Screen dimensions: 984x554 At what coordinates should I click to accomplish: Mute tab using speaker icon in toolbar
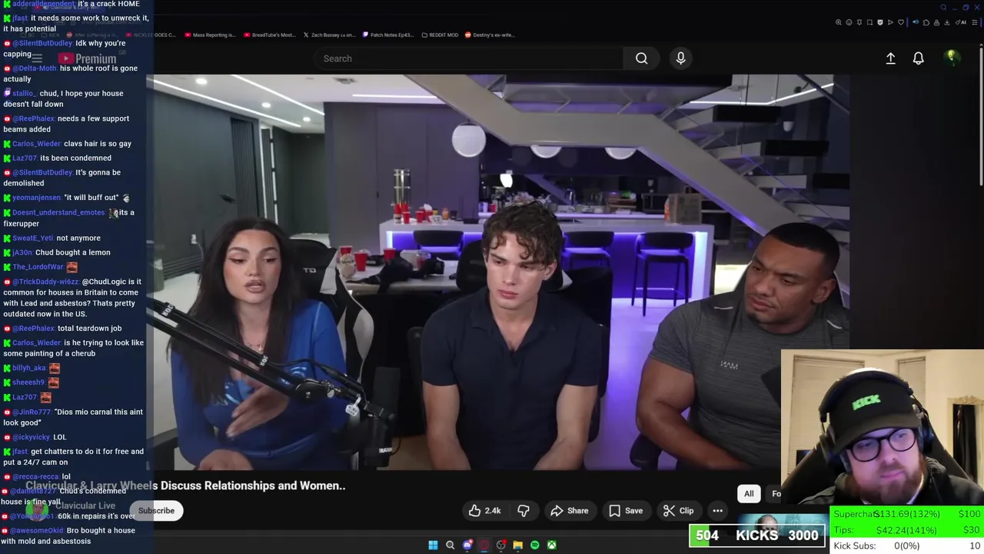click(x=916, y=22)
